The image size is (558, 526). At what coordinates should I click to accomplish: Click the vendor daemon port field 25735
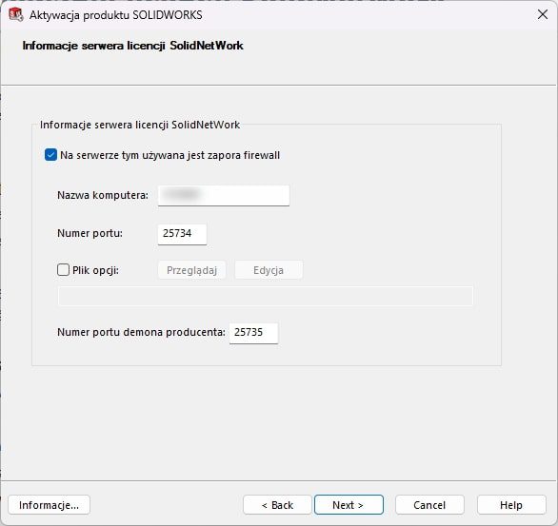pos(253,333)
